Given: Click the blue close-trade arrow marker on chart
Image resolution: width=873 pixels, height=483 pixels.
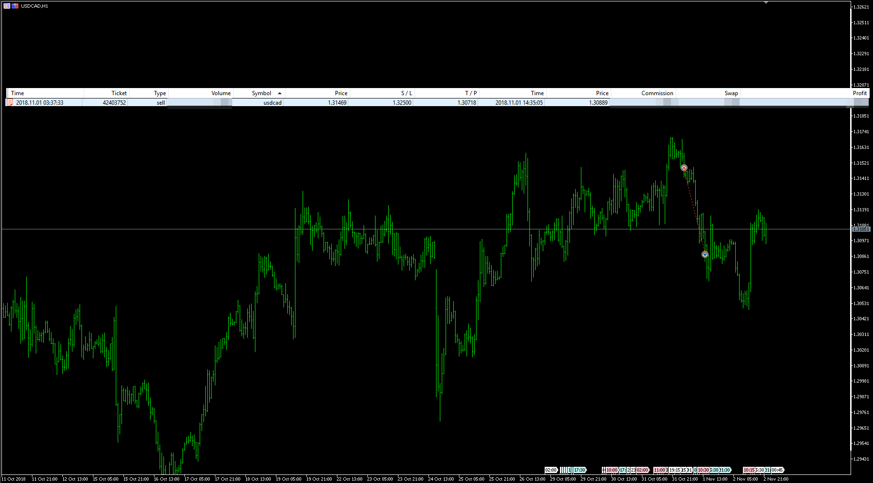Looking at the screenshot, I should pyautogui.click(x=705, y=255).
